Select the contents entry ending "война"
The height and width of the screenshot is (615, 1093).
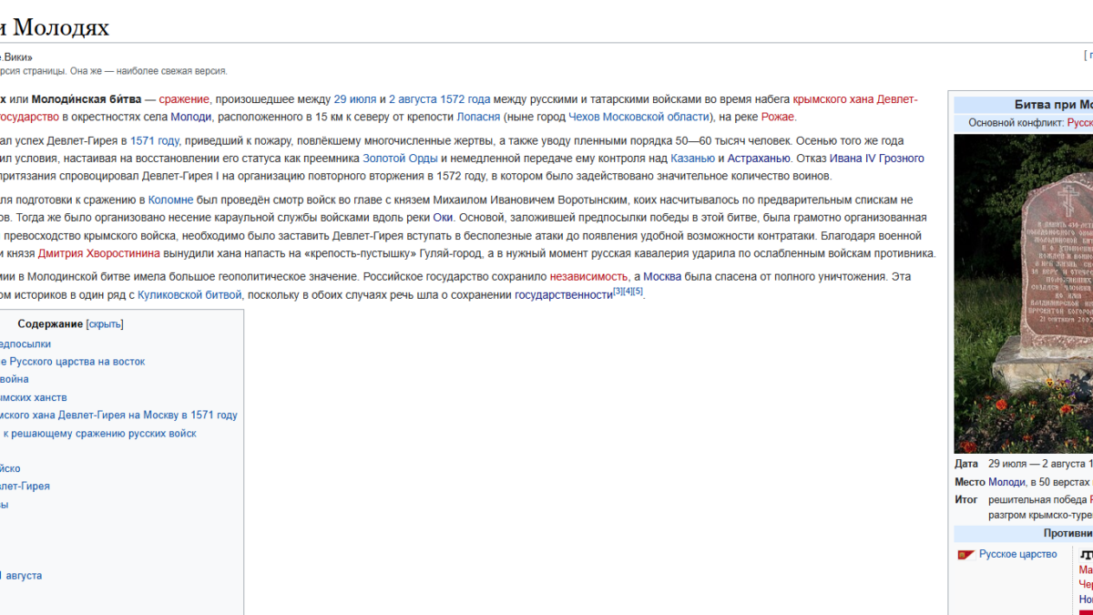click(x=15, y=379)
